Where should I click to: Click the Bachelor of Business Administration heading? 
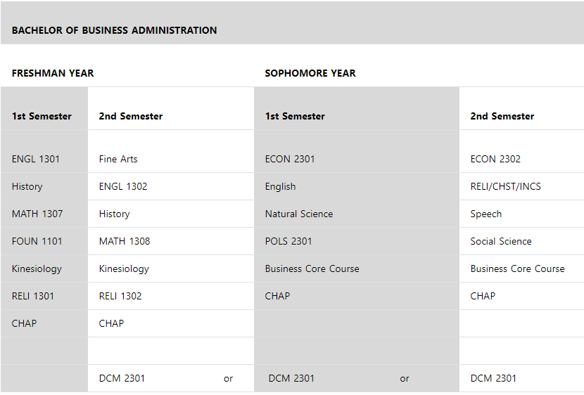point(115,30)
